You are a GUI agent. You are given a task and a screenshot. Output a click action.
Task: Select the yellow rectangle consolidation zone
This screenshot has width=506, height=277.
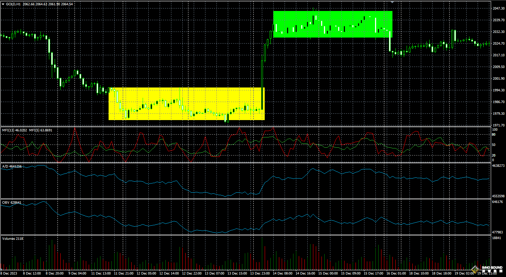coord(186,104)
